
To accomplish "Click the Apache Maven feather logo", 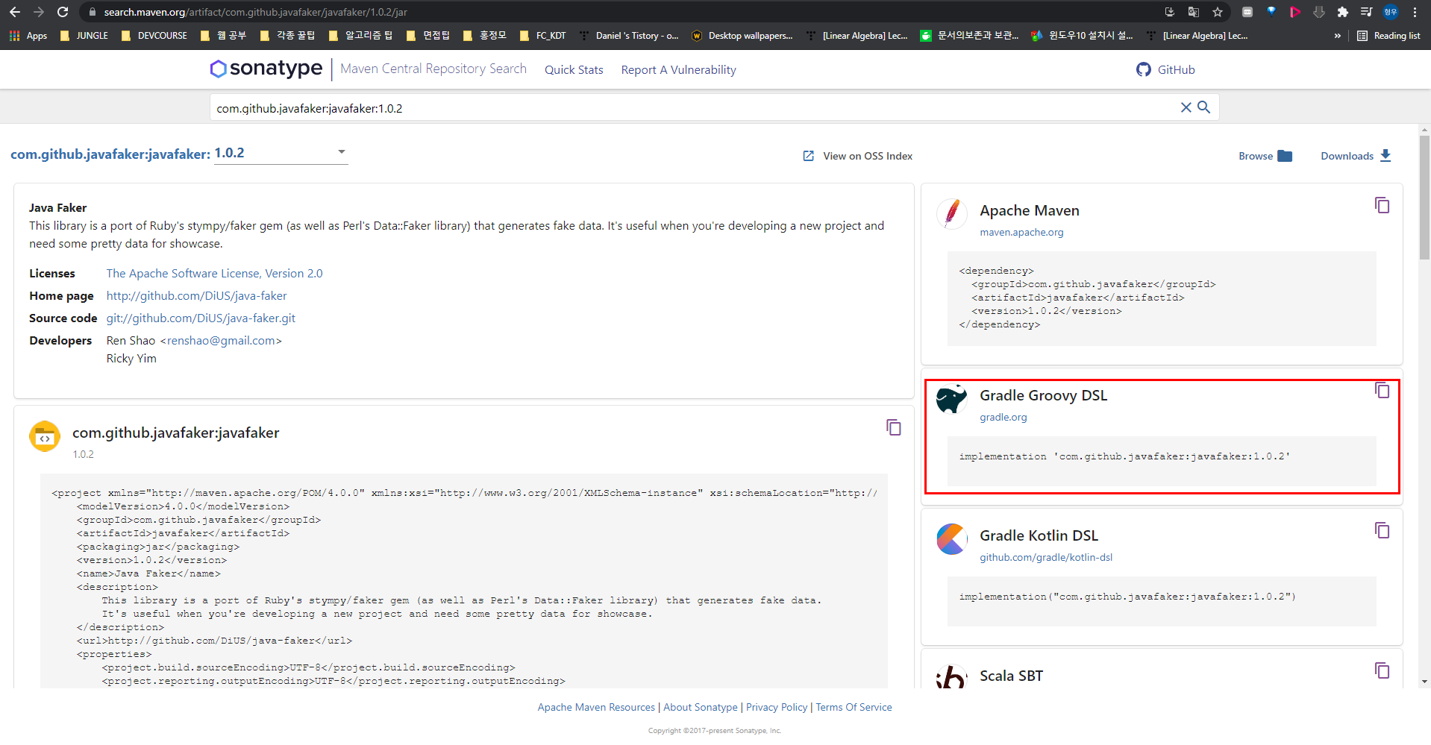I will pos(952,214).
